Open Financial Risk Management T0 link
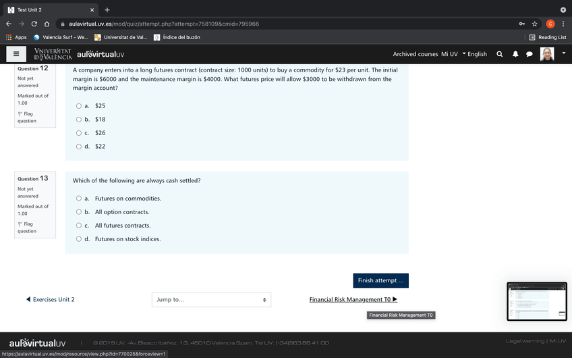The height and width of the screenshot is (358, 572). [x=353, y=299]
